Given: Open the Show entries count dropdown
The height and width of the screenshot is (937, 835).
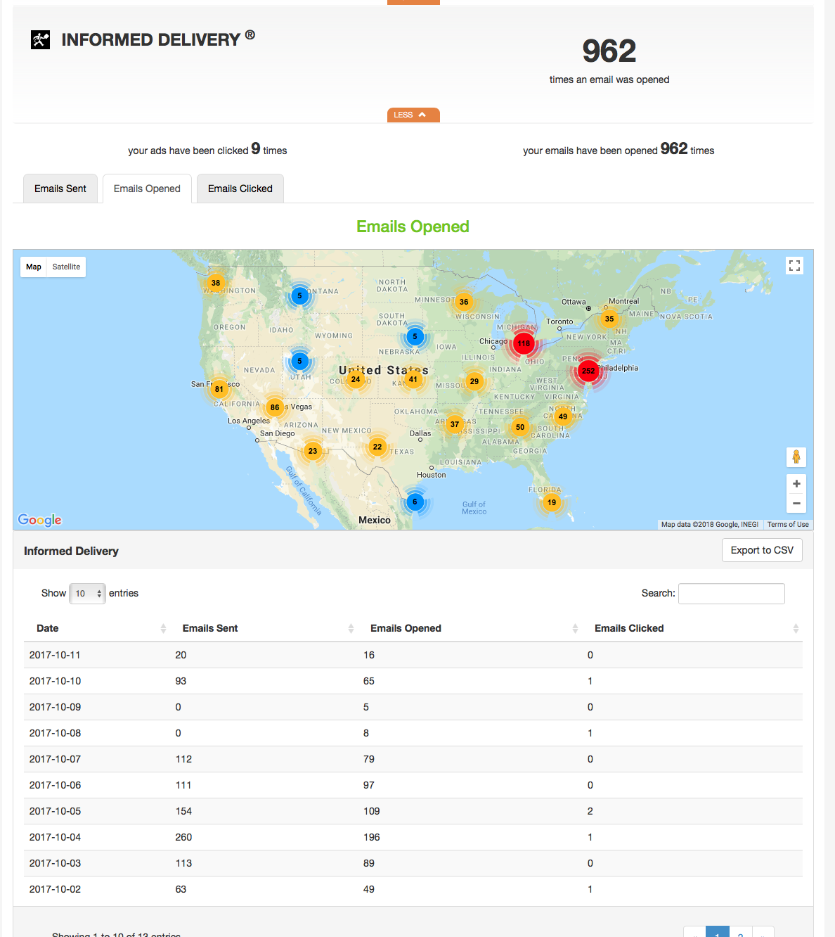Looking at the screenshot, I should [x=87, y=594].
